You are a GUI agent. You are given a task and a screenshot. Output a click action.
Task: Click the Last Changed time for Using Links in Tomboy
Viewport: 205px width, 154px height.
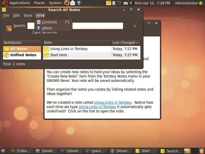(x=125, y=49)
